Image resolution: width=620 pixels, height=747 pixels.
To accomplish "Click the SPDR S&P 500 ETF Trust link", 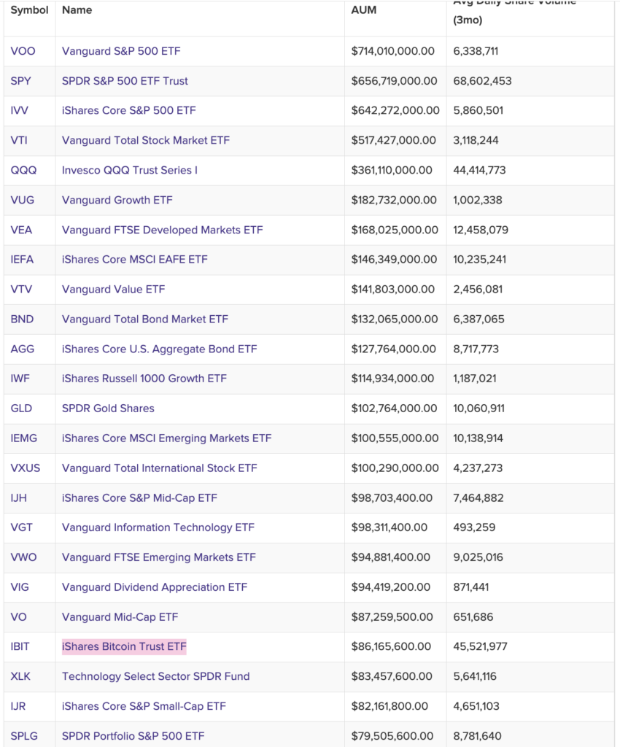I will click(x=125, y=81).
